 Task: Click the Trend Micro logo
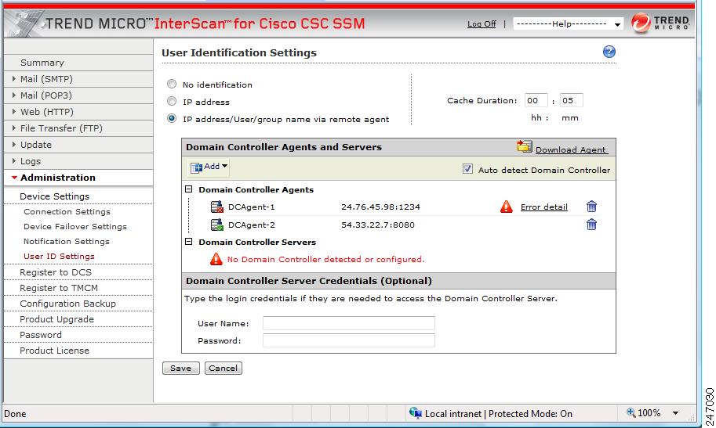point(660,23)
